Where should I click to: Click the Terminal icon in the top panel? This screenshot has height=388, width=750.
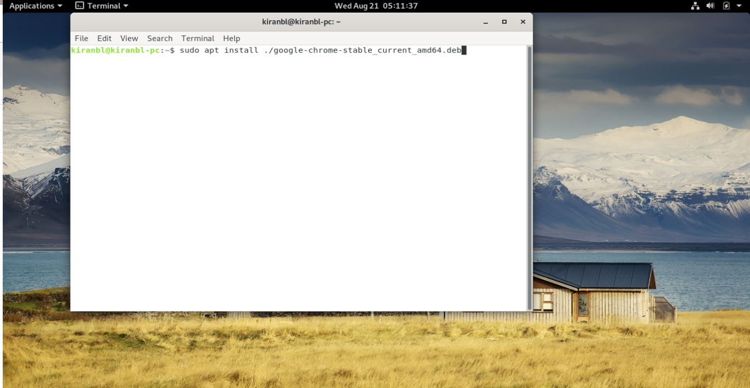coord(80,6)
